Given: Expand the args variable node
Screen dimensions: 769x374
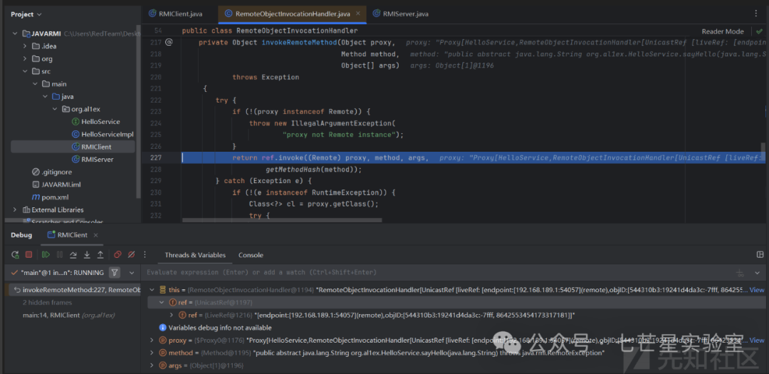Looking at the screenshot, I should pos(152,365).
